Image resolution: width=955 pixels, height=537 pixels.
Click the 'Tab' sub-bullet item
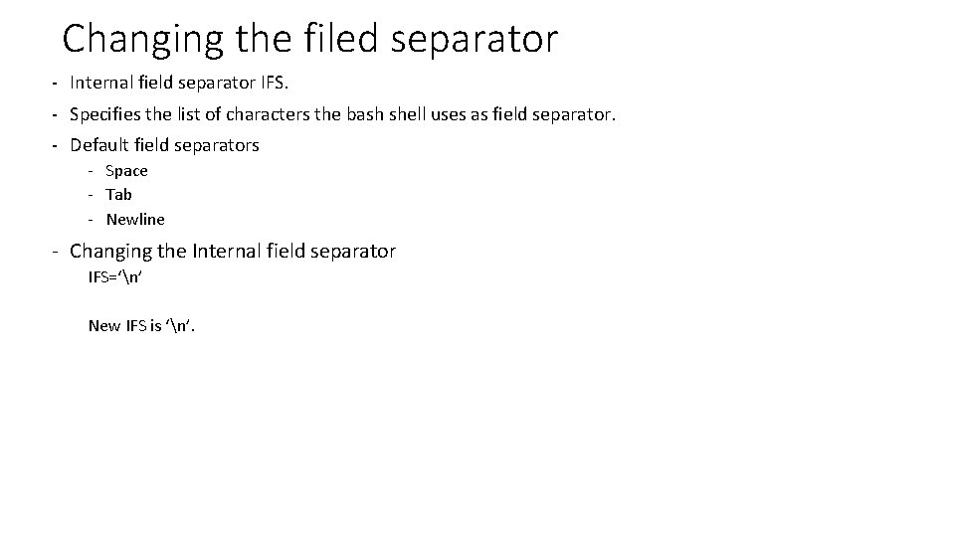pyautogui.click(x=118, y=195)
